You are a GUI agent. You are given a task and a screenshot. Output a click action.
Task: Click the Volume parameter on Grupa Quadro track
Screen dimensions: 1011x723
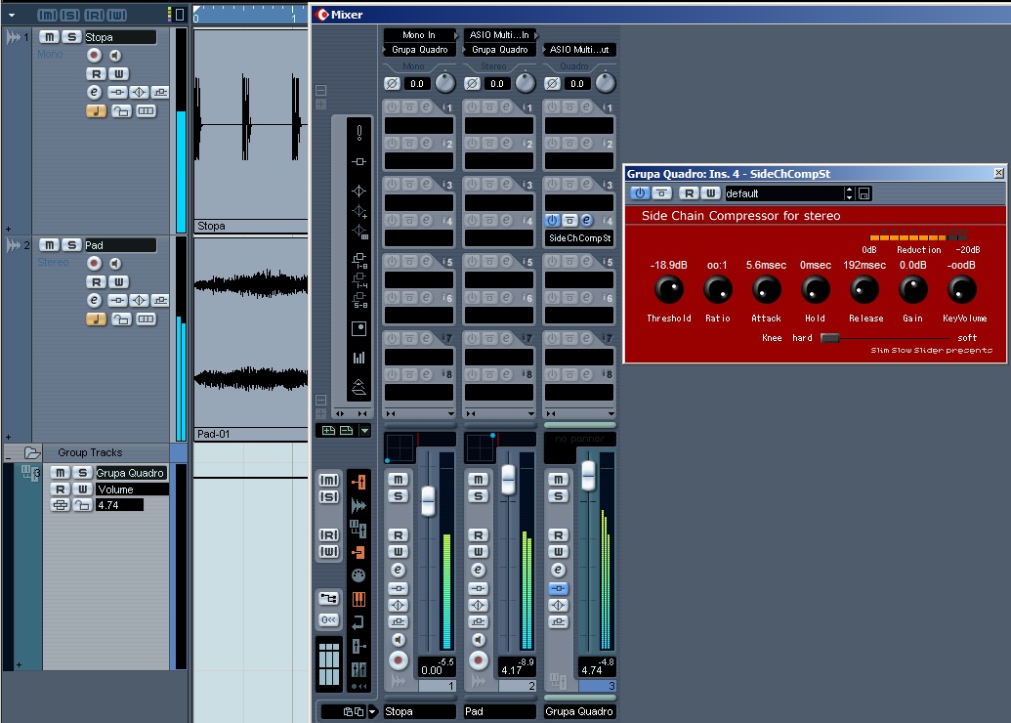coord(132,489)
